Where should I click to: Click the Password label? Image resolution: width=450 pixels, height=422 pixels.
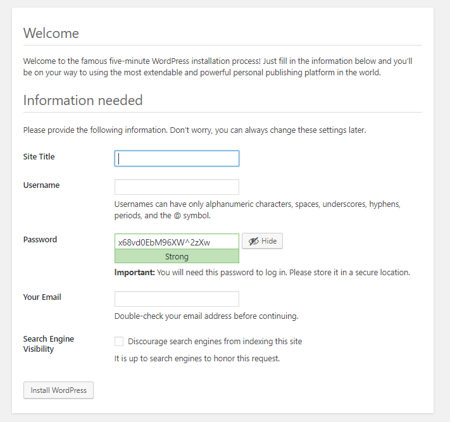point(40,240)
